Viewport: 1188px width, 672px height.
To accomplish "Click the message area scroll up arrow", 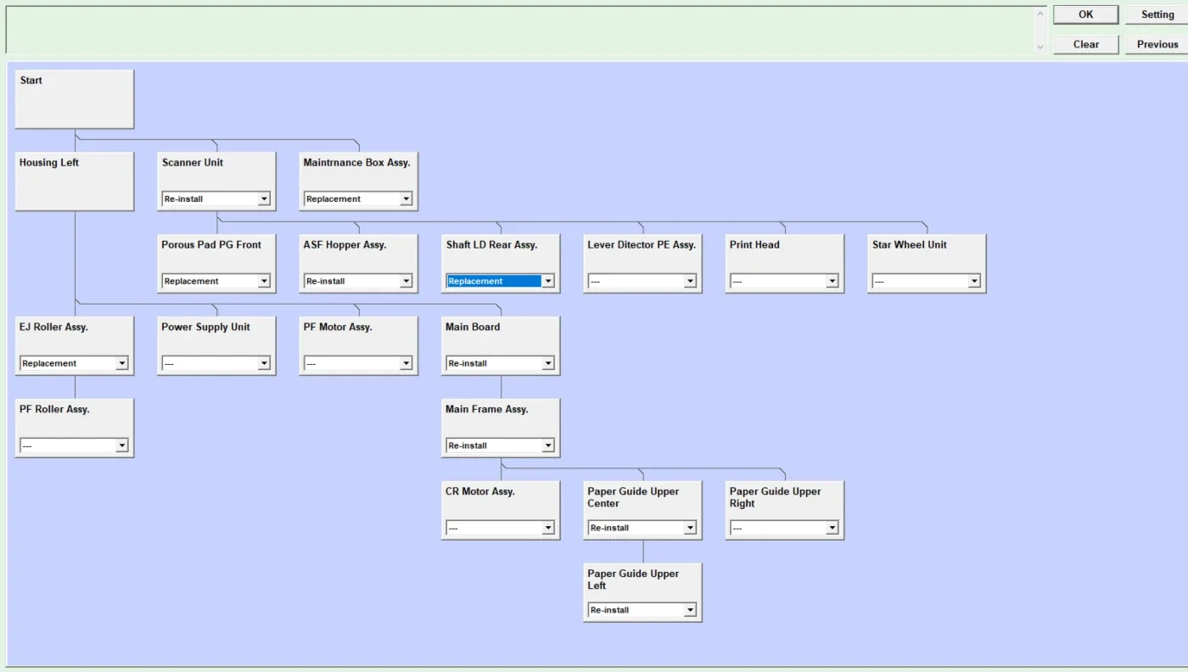I will (x=1040, y=14).
